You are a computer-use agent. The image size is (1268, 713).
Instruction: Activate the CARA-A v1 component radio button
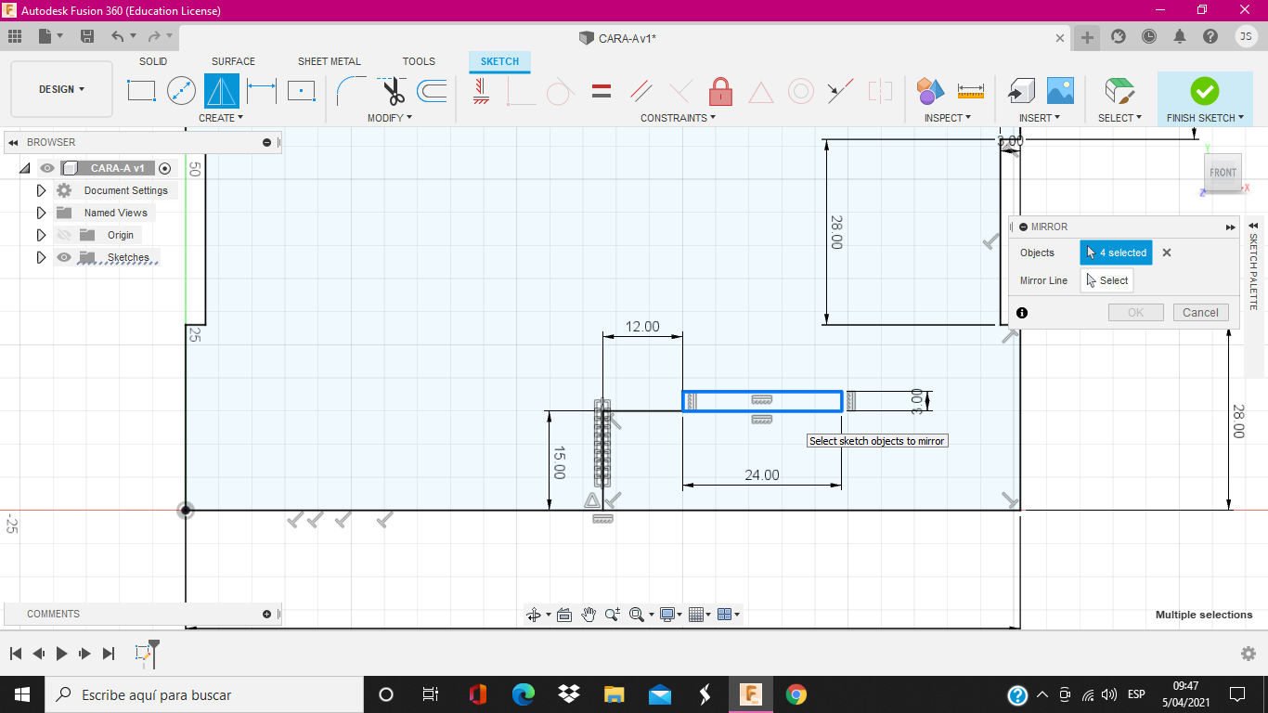click(x=164, y=168)
